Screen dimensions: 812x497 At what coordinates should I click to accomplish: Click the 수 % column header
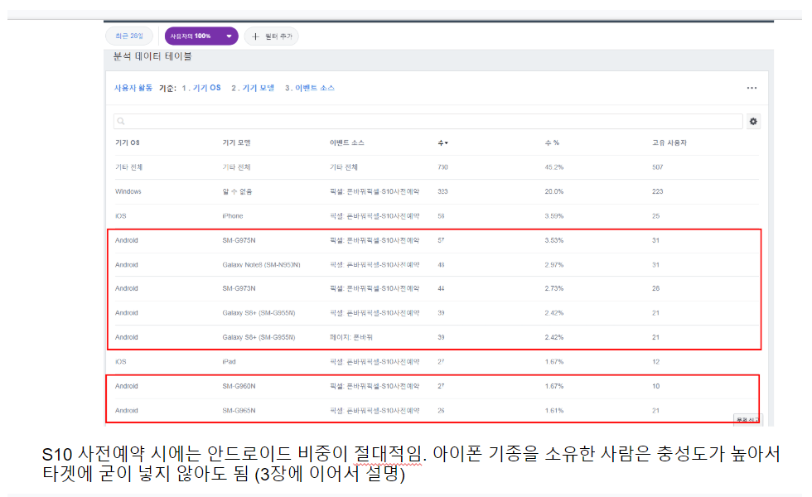click(552, 143)
